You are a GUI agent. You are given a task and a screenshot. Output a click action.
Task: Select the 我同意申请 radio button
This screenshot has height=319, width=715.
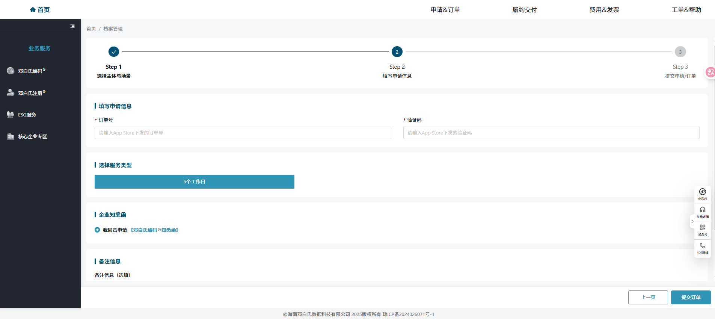pos(97,230)
